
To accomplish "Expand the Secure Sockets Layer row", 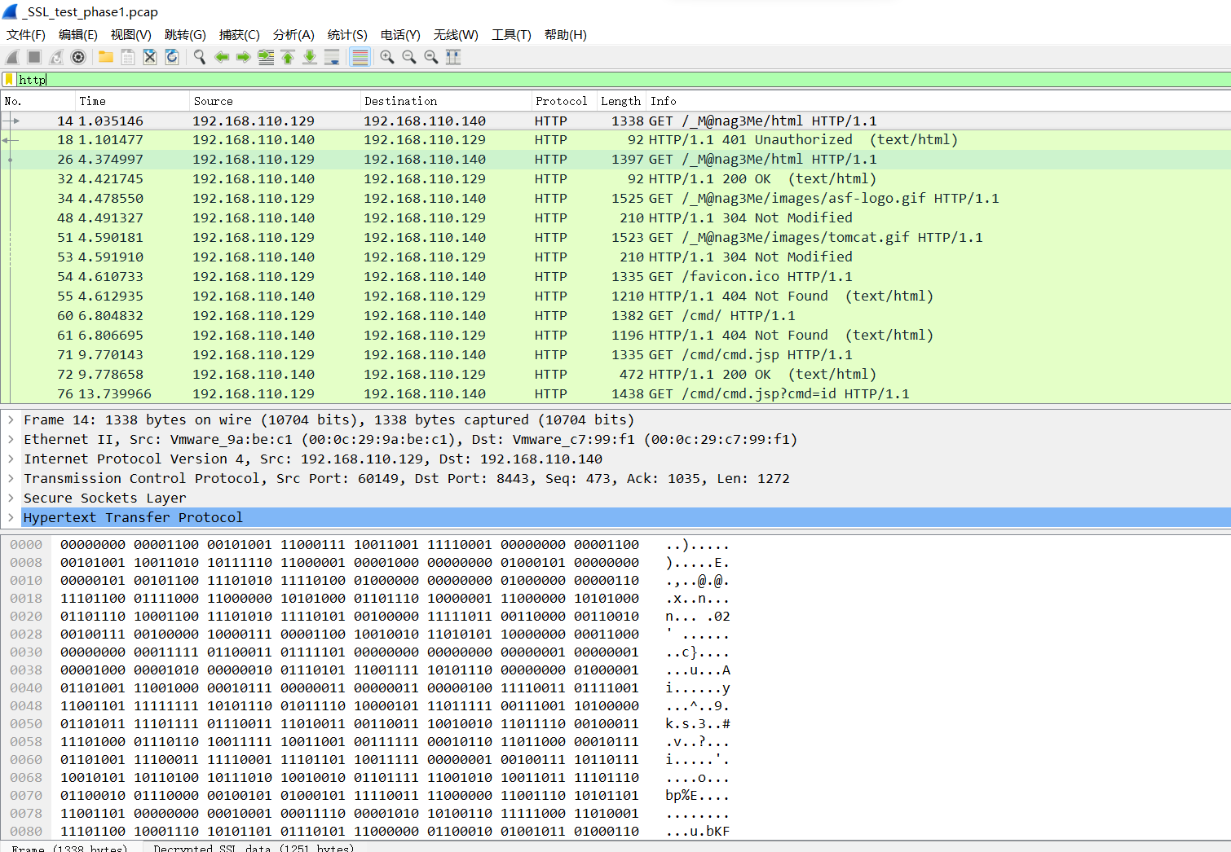I will (x=11, y=498).
